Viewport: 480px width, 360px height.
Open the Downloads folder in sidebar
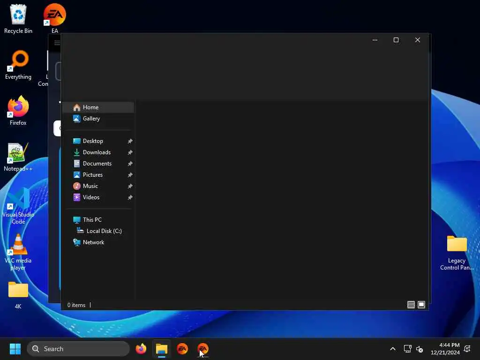point(98,152)
